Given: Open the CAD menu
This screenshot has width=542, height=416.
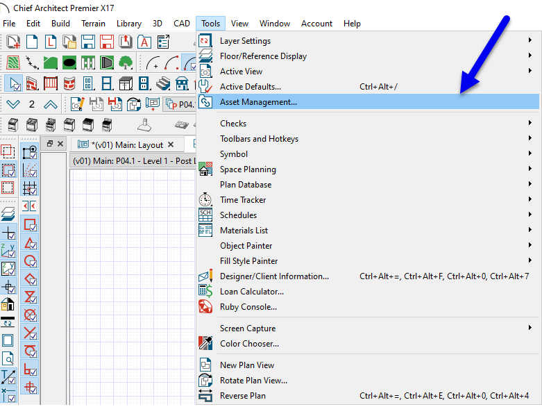Looking at the screenshot, I should 181,24.
